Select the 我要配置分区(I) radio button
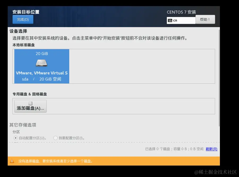This screenshot has width=239, height=177. 55,138
